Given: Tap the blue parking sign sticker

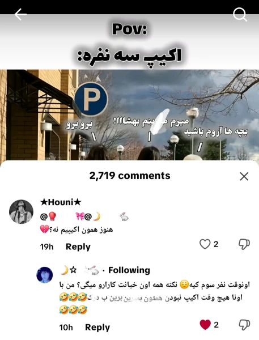Looking at the screenshot, I should coord(91,99).
